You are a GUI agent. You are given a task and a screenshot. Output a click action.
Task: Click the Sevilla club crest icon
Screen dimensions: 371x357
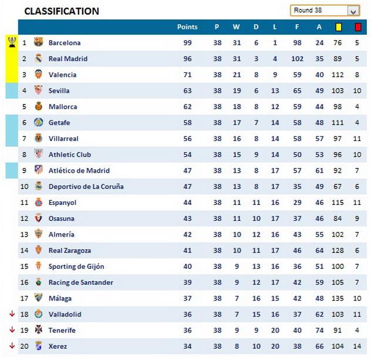tap(39, 90)
